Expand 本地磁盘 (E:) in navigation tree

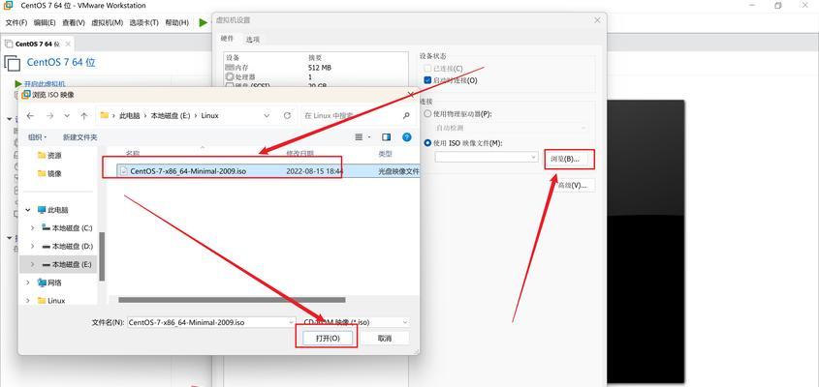tap(32, 264)
